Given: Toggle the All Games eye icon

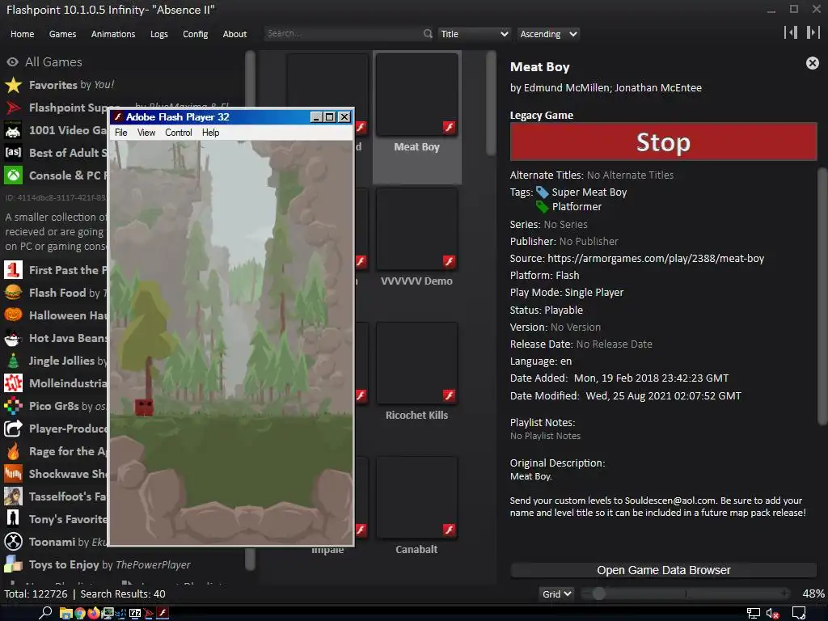Looking at the screenshot, I should 13,62.
